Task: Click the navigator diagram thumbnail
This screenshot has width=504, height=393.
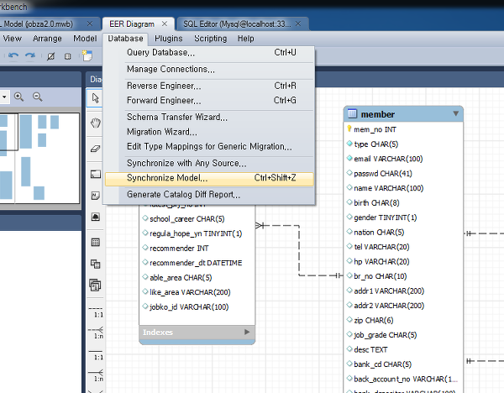Action: click(x=39, y=158)
